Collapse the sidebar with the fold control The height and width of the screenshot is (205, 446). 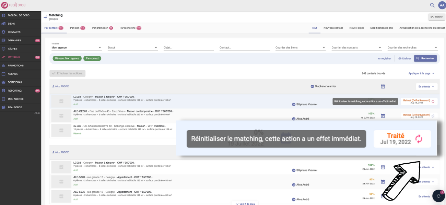(x=37, y=113)
